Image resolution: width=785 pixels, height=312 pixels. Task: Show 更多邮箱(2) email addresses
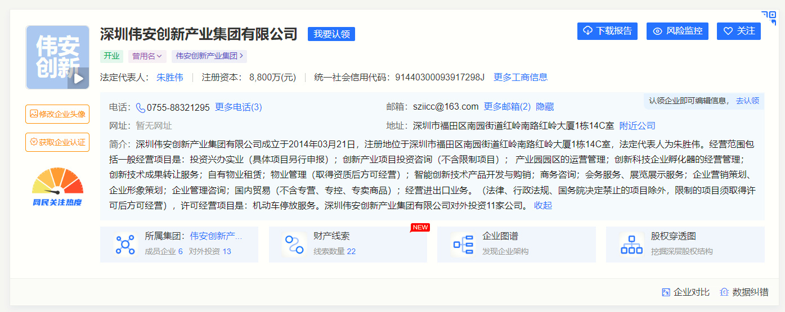pos(507,107)
